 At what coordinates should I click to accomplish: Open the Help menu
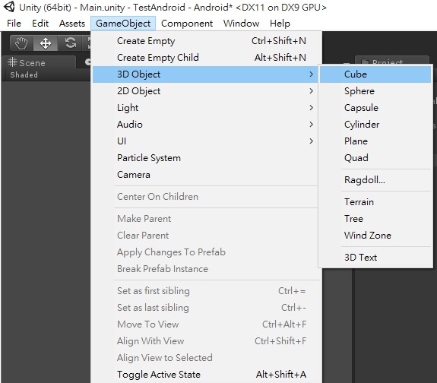[280, 23]
